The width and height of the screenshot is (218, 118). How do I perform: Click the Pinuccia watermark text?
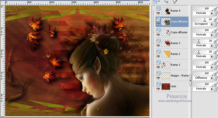point(177,96)
